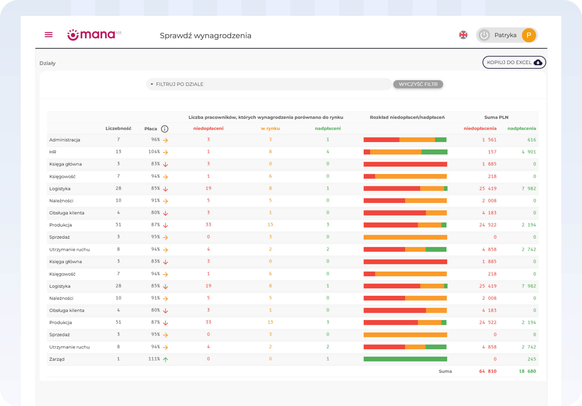Open the hamburger navigation menu
The width and height of the screenshot is (582, 406).
pos(48,35)
